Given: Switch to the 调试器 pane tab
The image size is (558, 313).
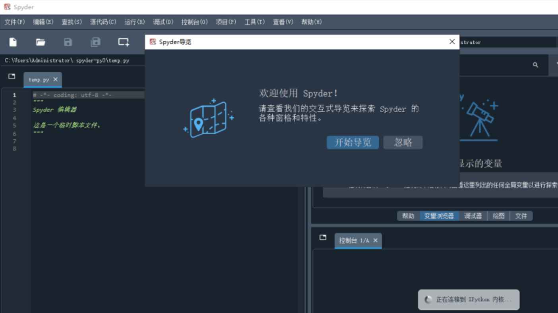Looking at the screenshot, I should (x=473, y=216).
